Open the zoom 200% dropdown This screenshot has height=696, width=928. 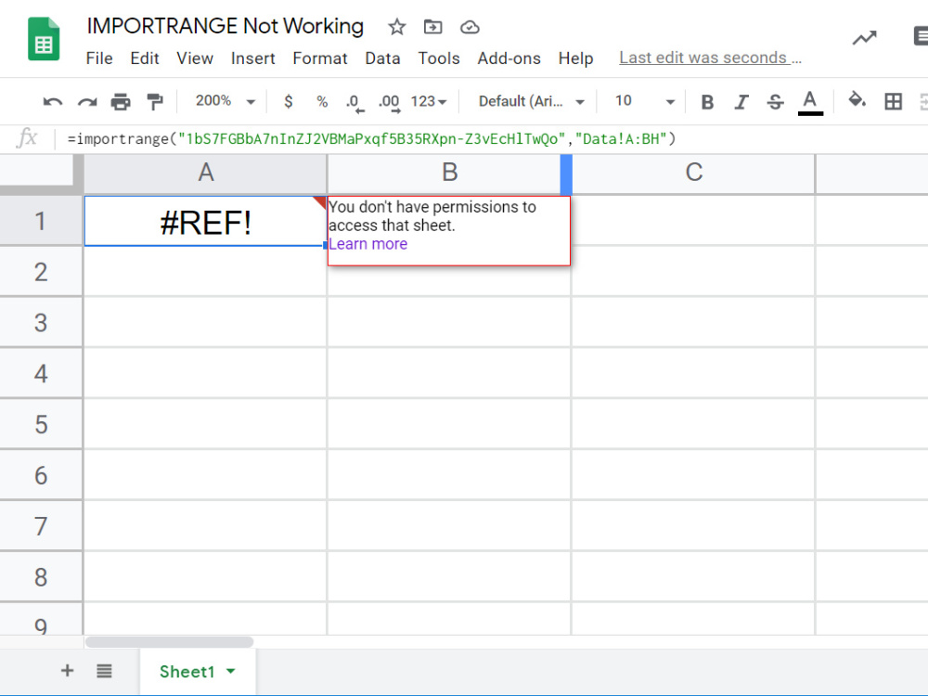click(225, 101)
